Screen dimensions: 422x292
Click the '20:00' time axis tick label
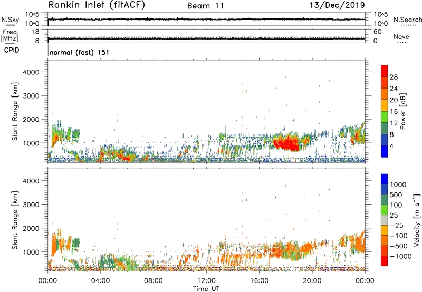pyautogui.click(x=312, y=281)
